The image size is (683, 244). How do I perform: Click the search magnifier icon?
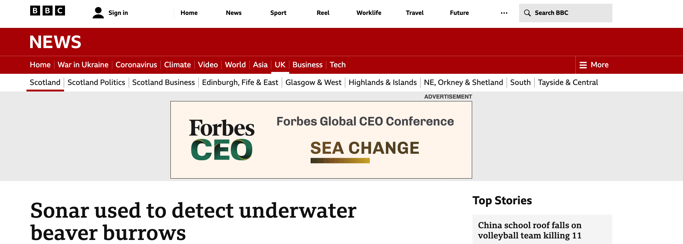pyautogui.click(x=527, y=13)
